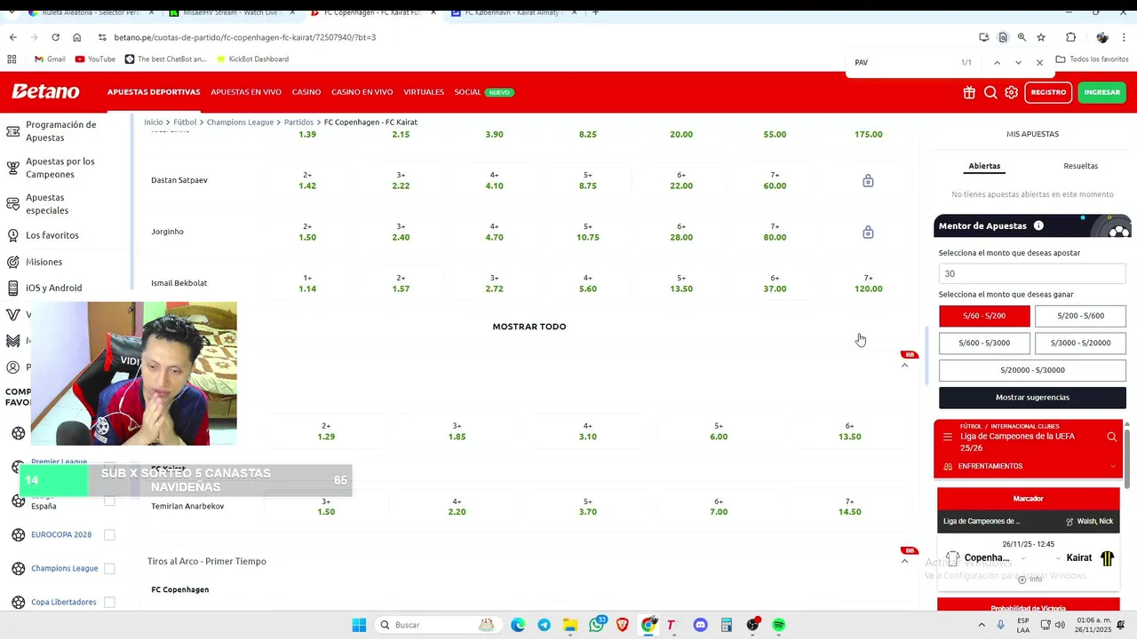Select the S/3000 - S/20000 amount option
This screenshot has height=639, width=1137.
1080,343
